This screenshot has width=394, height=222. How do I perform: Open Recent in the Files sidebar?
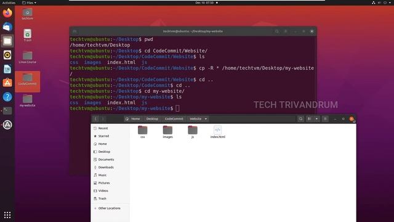pyautogui.click(x=110, y=128)
